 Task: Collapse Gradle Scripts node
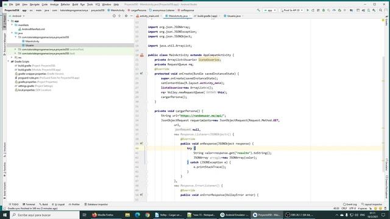click(x=9, y=61)
